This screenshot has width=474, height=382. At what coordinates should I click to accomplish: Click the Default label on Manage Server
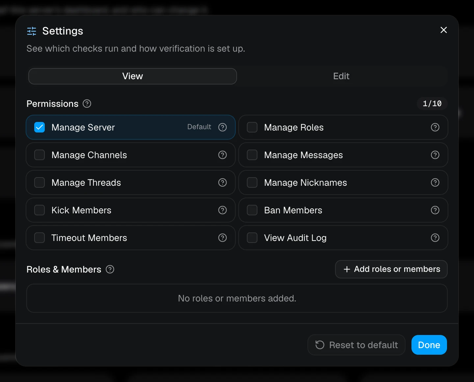[199, 127]
